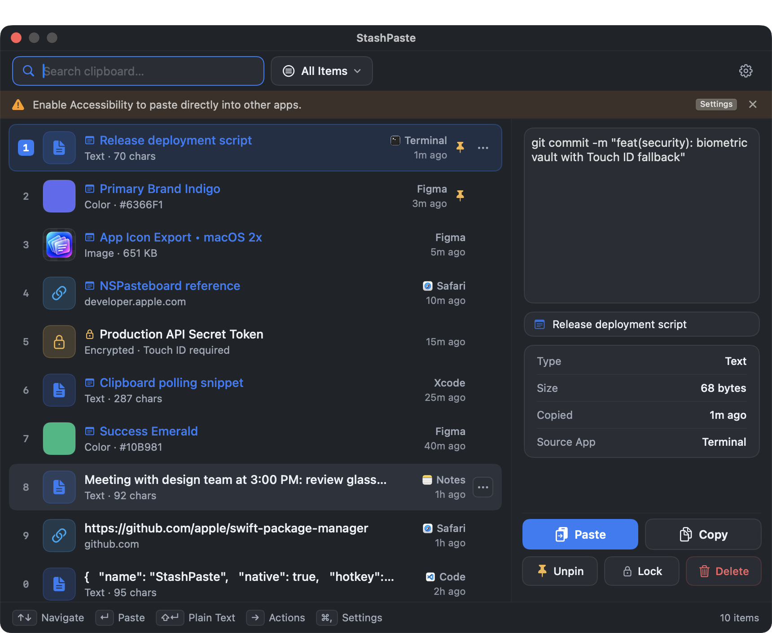Select the Production API Secret Token title
The width and height of the screenshot is (772, 633).
181,334
